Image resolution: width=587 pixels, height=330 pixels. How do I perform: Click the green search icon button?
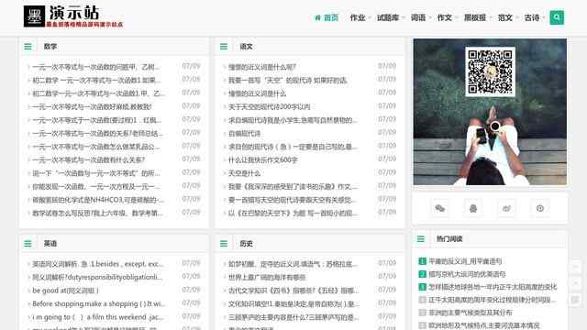[557, 17]
